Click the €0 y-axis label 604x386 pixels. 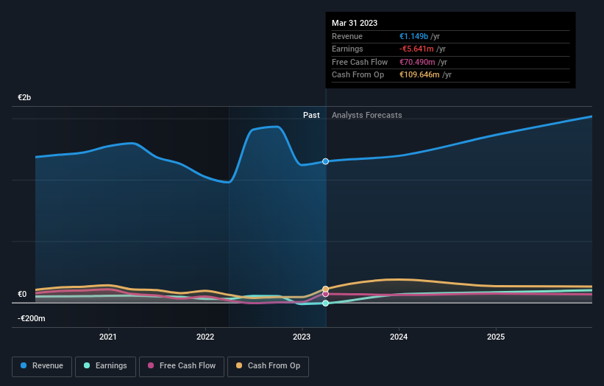(x=22, y=295)
